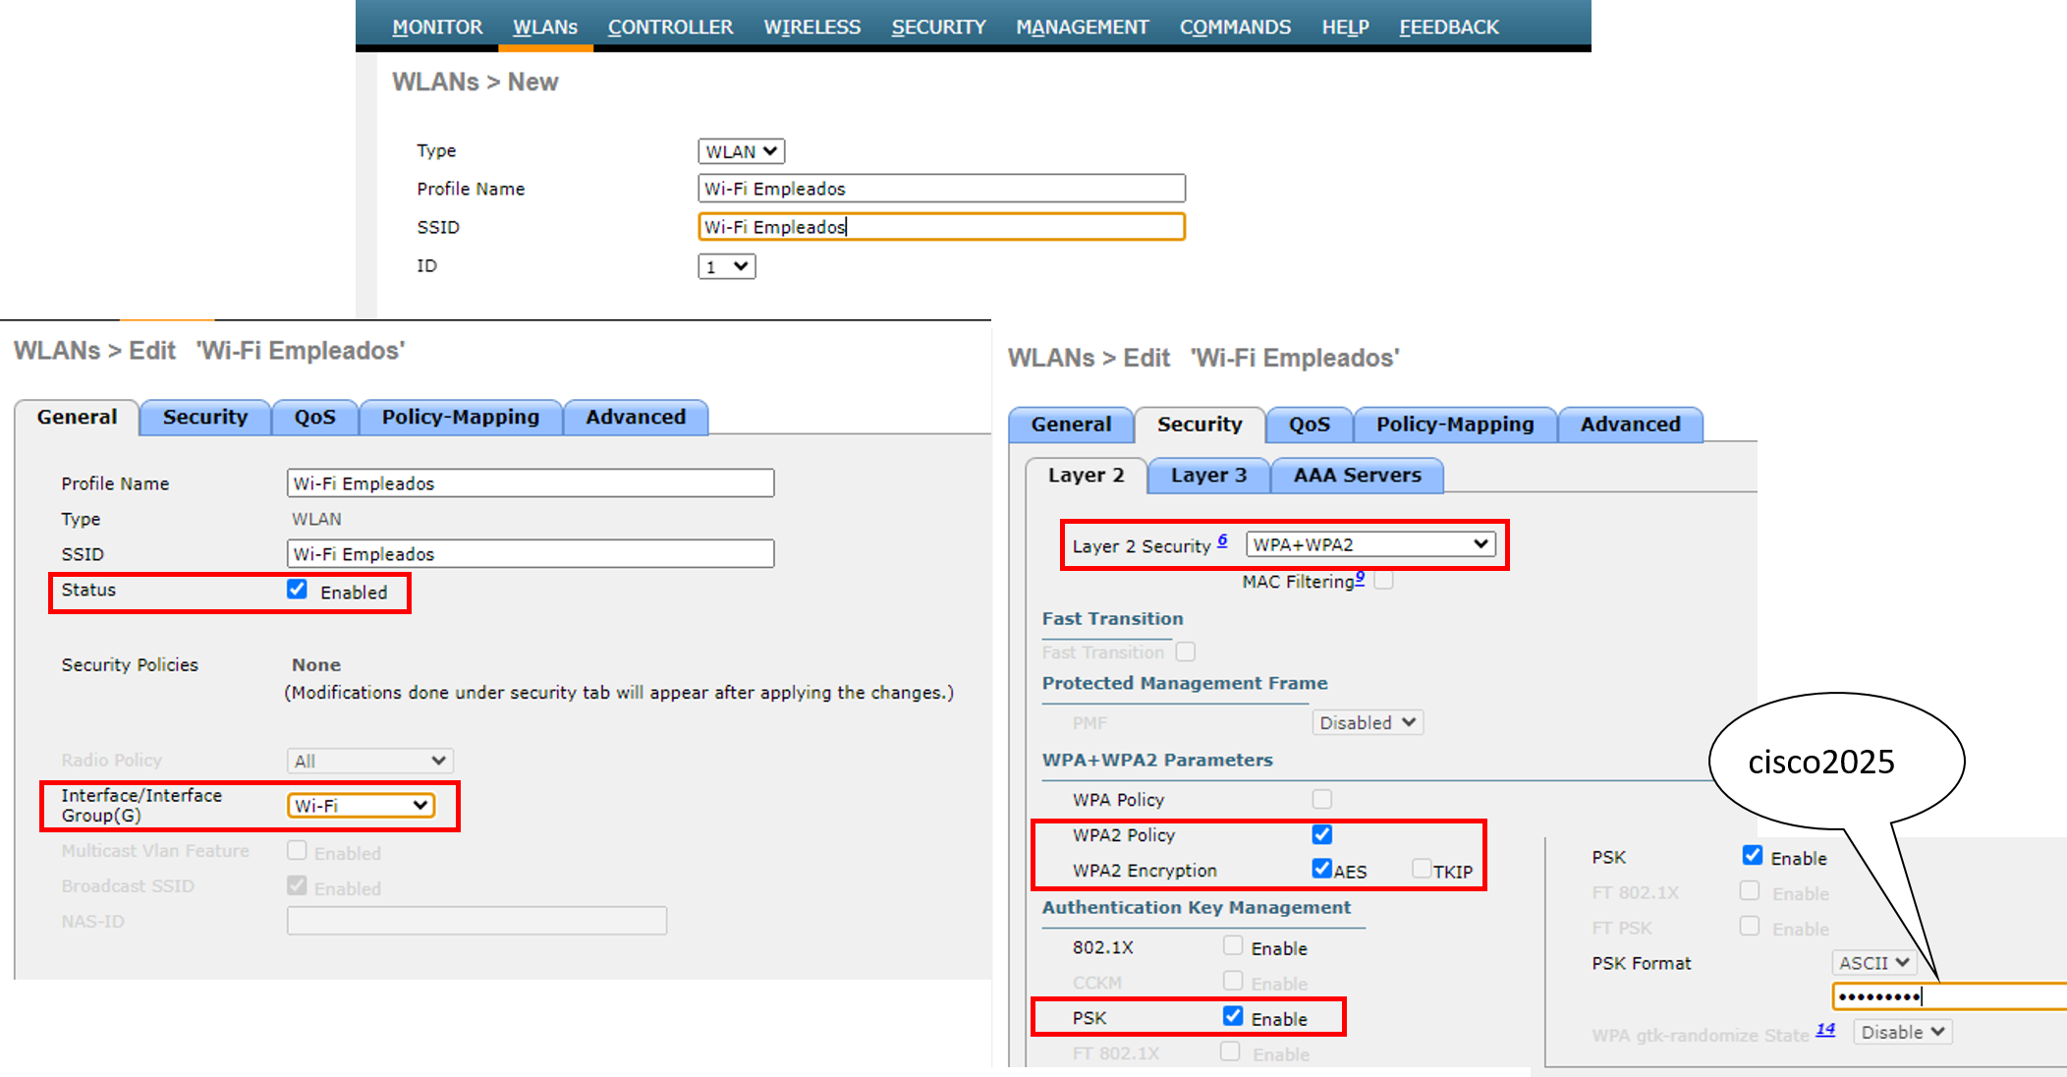Open the WIRELESS top menu

coord(811,27)
